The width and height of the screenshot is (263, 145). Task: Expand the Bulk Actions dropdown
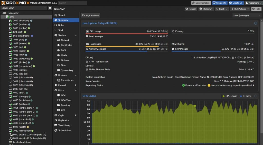pos(240,9)
